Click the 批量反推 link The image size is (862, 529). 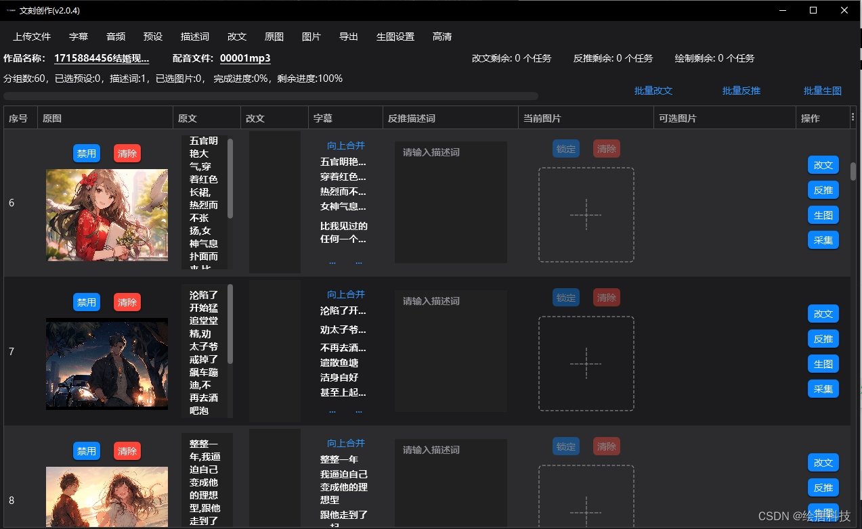(741, 91)
